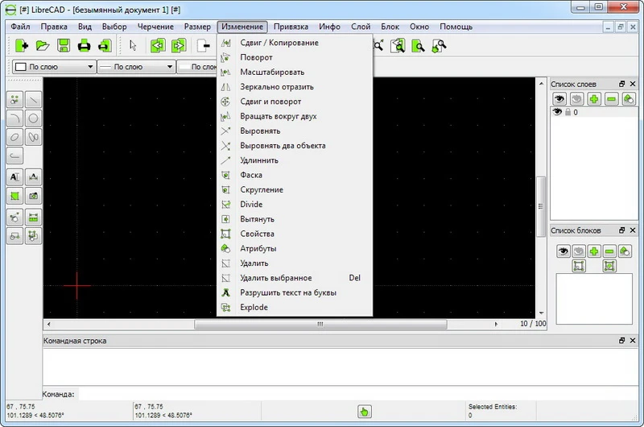Select the Text tool in left toolbox
644x427 pixels.
coord(14,176)
